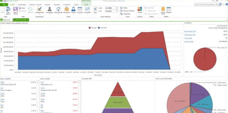
Task: Open the End date dropdown
Action: (x=117, y=11)
